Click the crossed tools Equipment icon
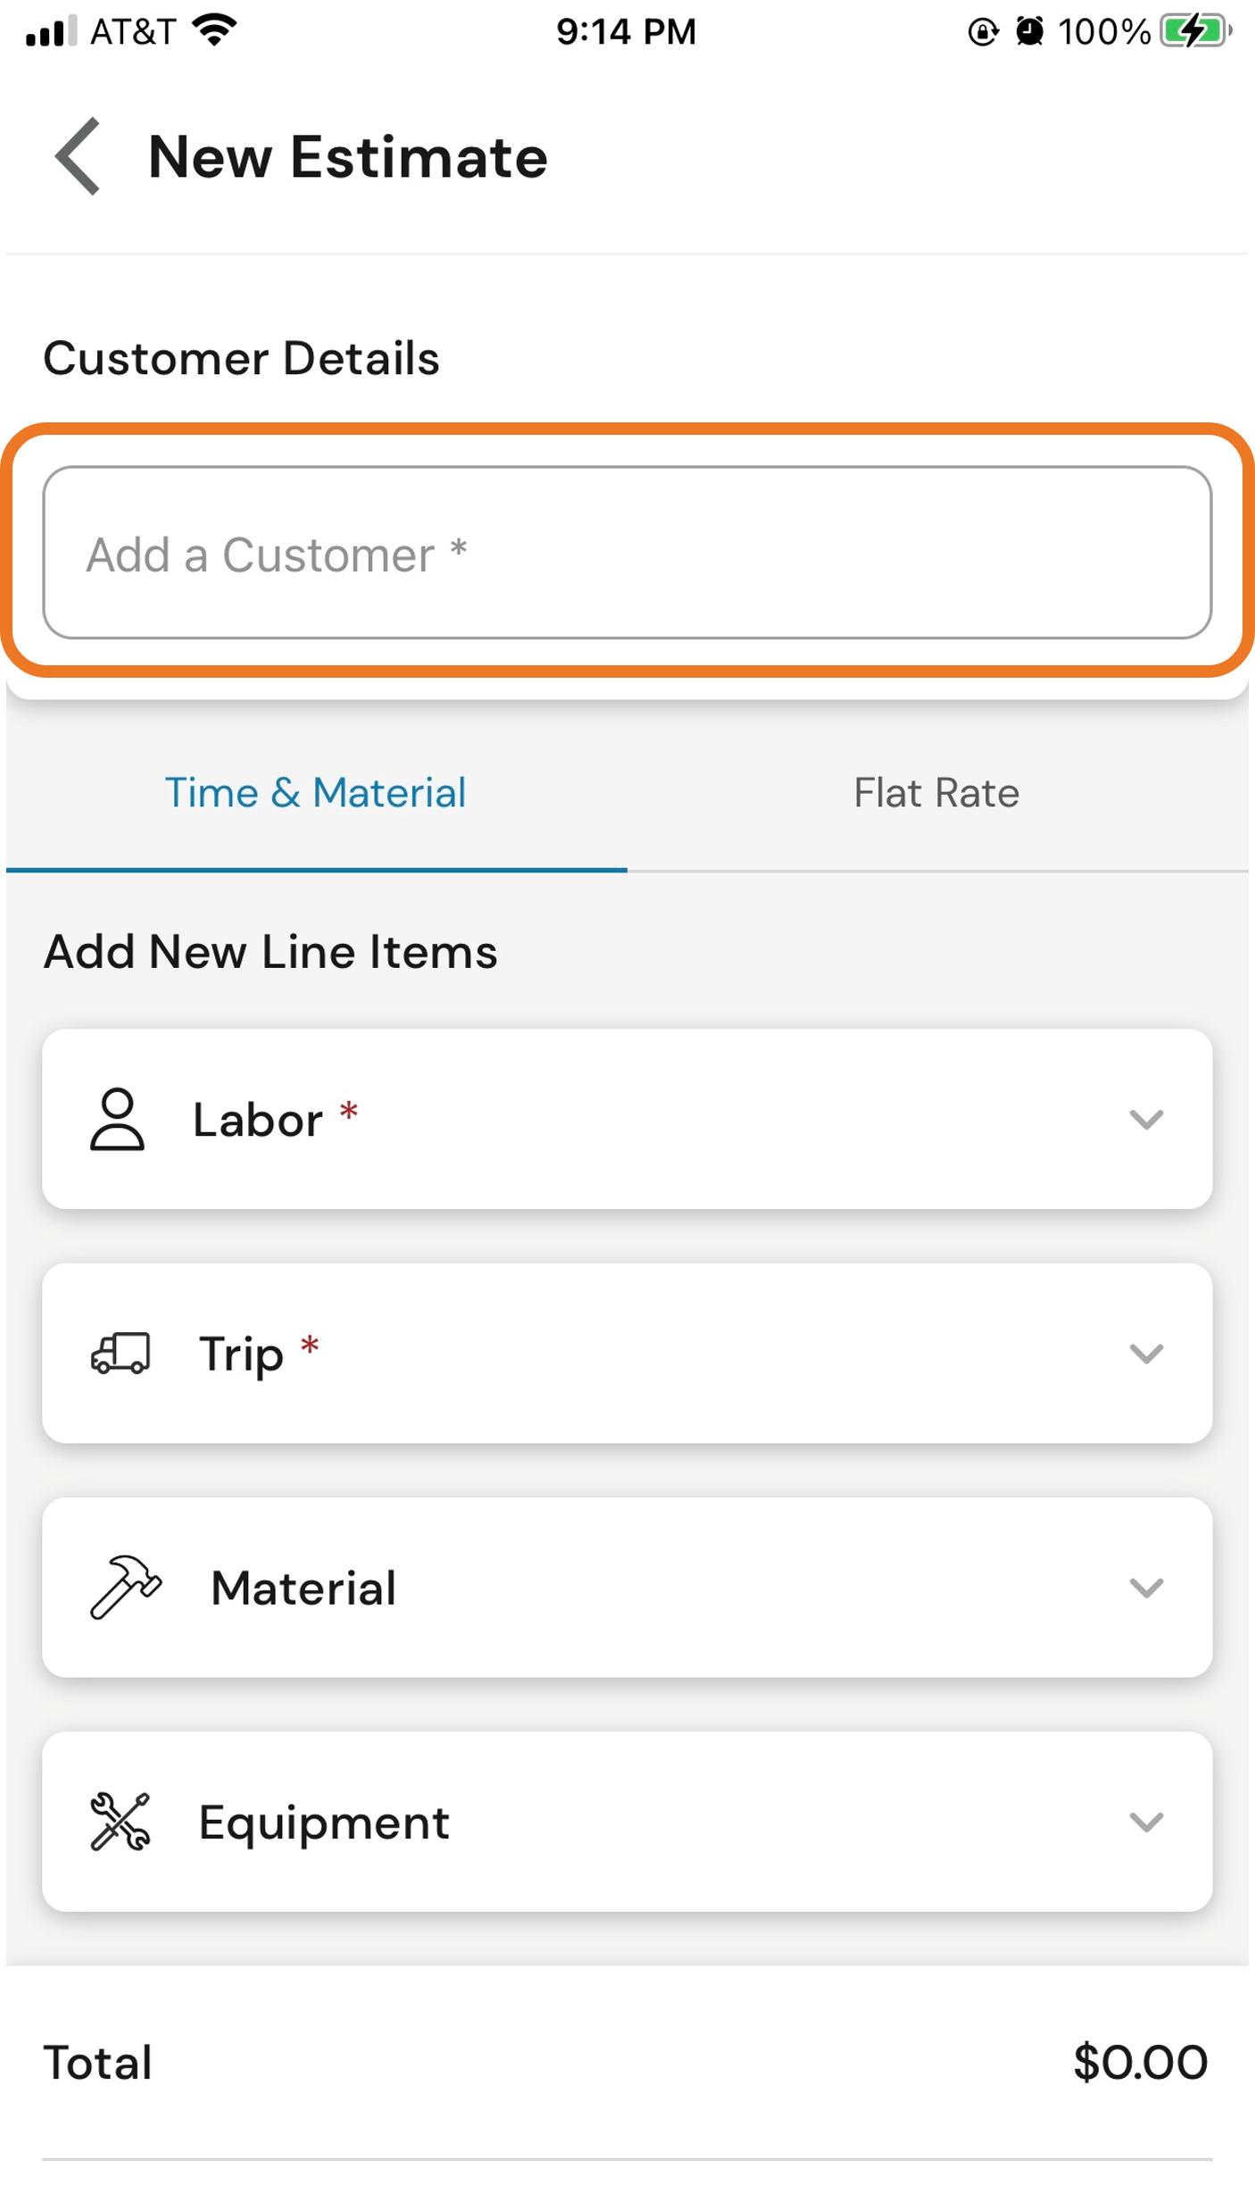1255x2210 pixels. click(120, 1821)
